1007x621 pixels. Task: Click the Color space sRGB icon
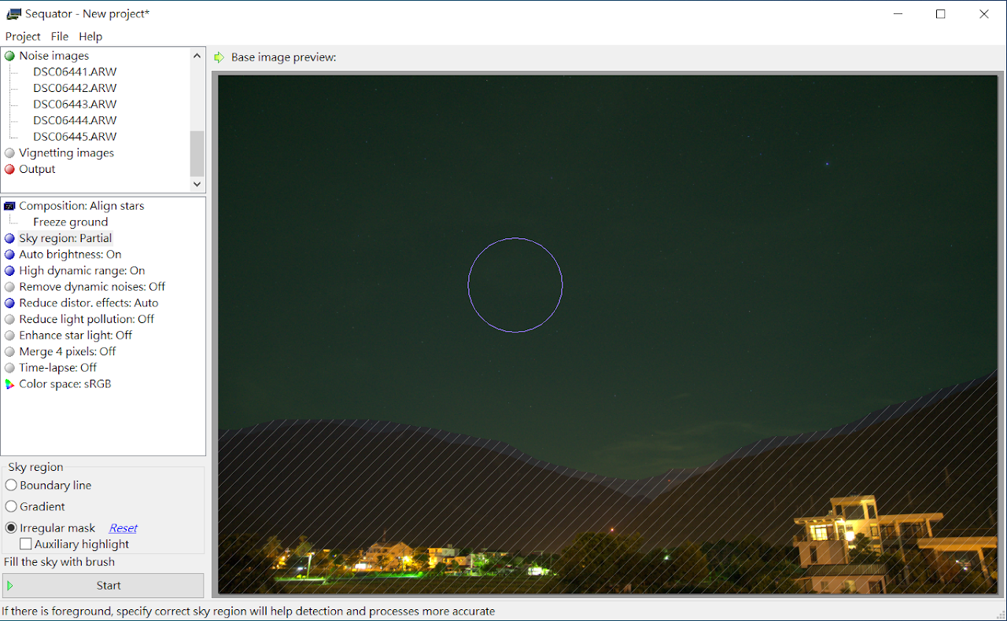tap(9, 384)
